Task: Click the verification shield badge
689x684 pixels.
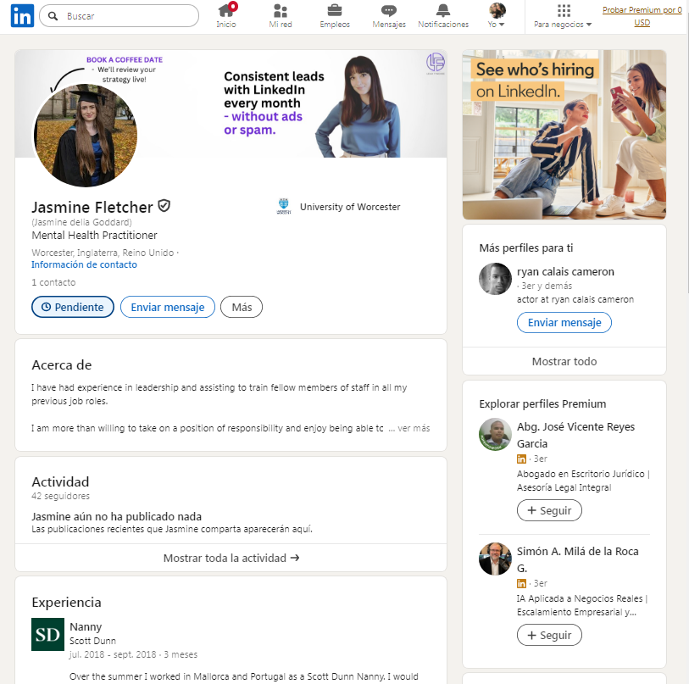Action: (x=164, y=206)
